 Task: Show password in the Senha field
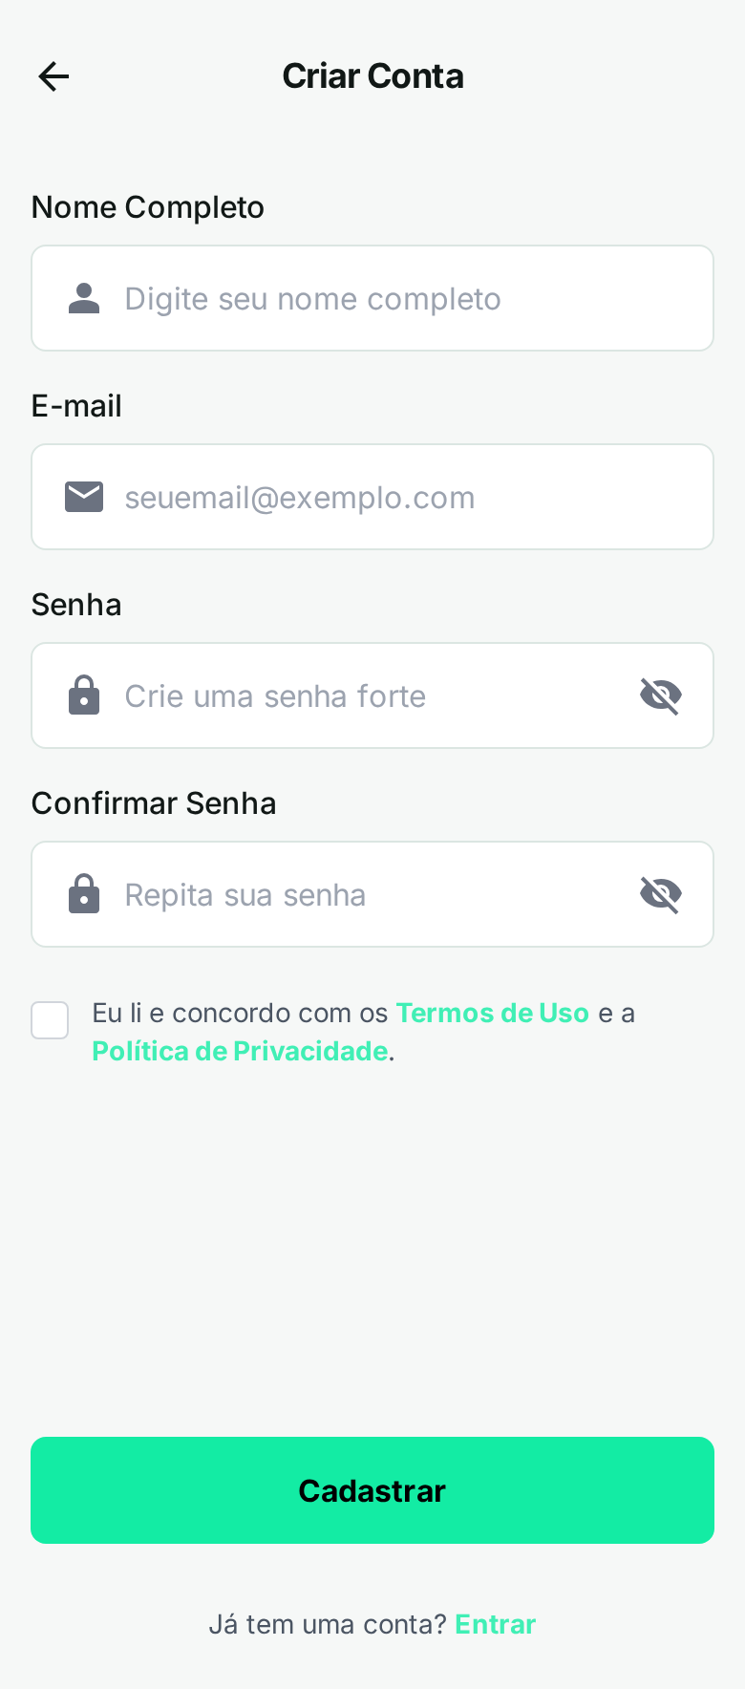tap(660, 695)
